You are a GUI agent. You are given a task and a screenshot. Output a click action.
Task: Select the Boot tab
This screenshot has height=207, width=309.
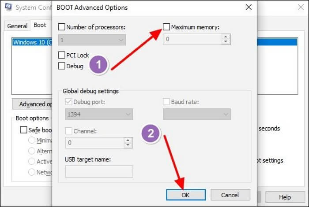pyautogui.click(x=40, y=25)
